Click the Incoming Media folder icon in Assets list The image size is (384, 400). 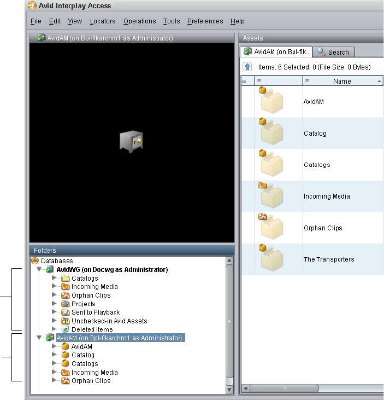pyautogui.click(x=271, y=195)
